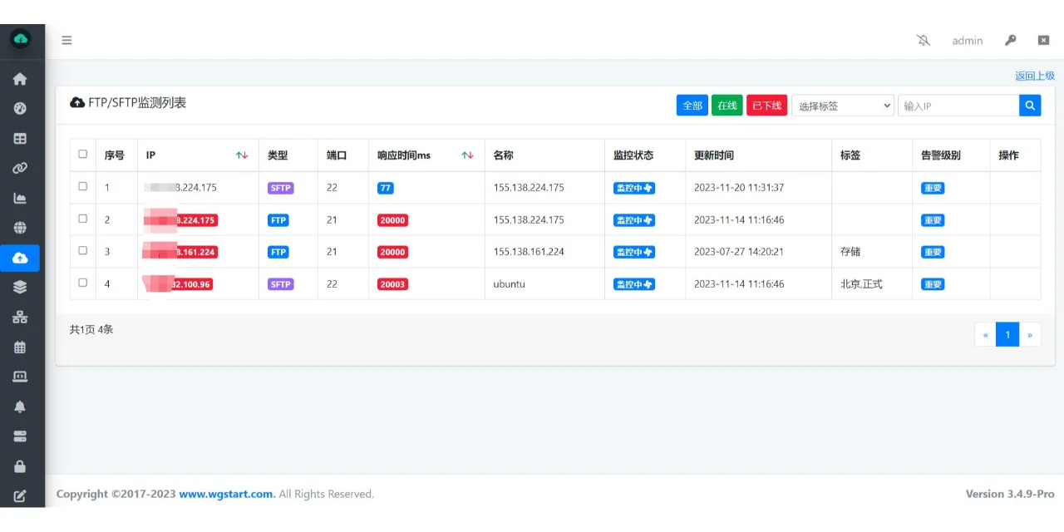
Task: Check the checkbox for row 3
Action: click(82, 250)
